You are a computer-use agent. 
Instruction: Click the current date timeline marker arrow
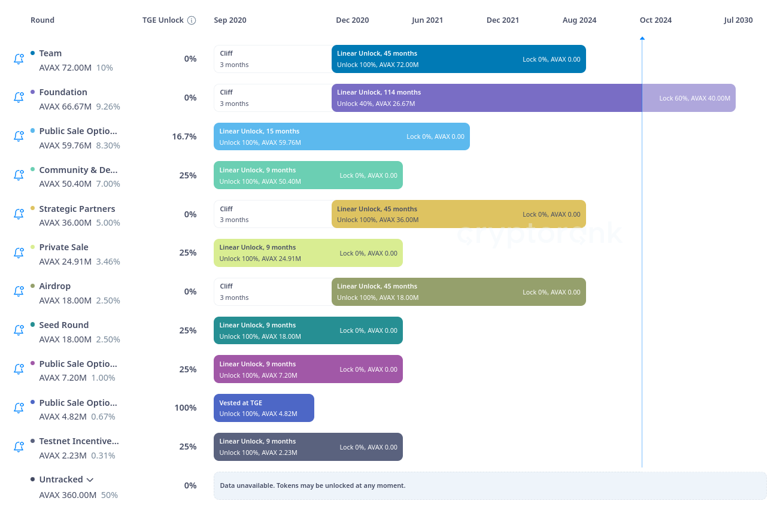(x=642, y=38)
